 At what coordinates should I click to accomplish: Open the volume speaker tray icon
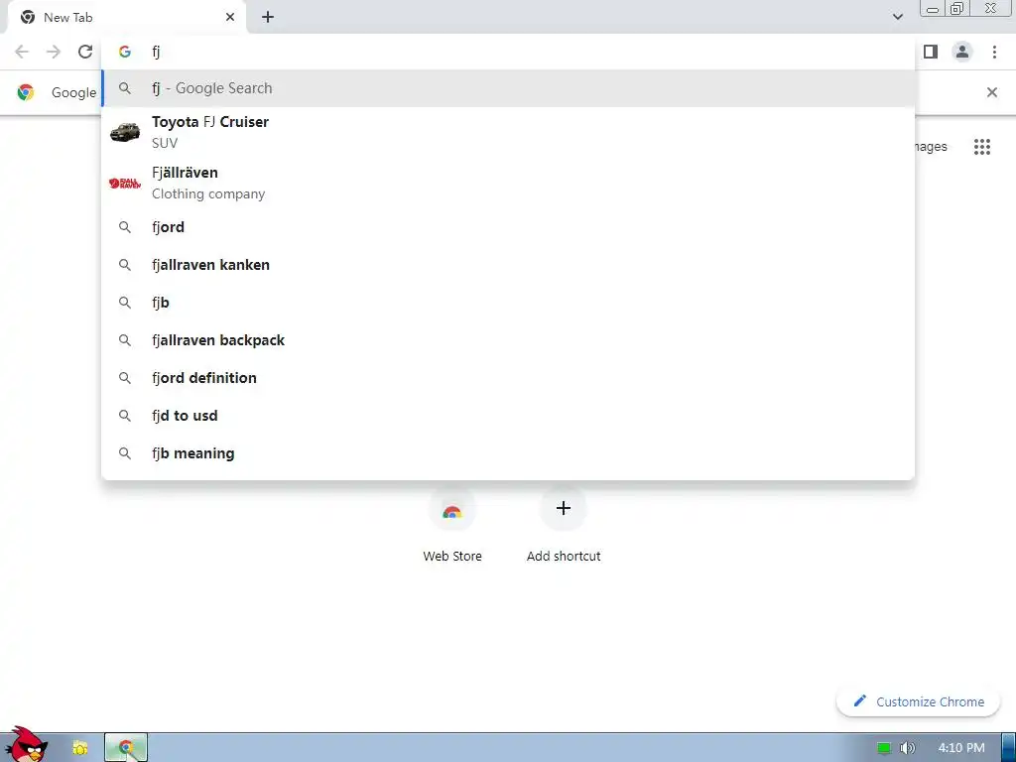pos(908,748)
